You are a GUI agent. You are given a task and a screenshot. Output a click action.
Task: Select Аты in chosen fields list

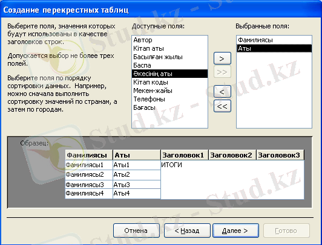pos(274,48)
